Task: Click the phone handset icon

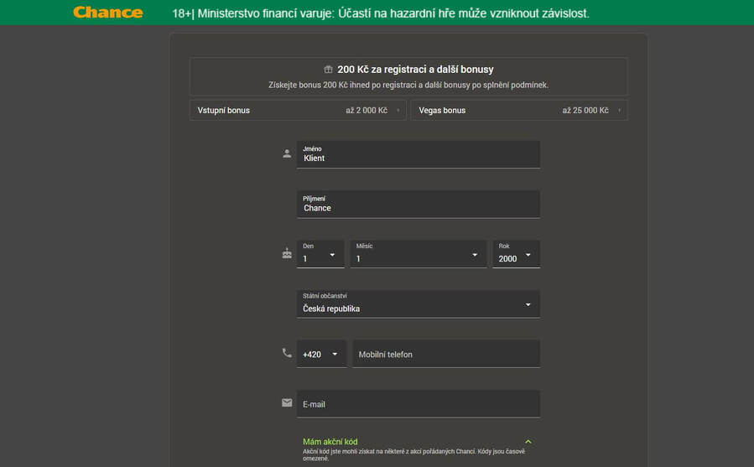Action: [287, 353]
